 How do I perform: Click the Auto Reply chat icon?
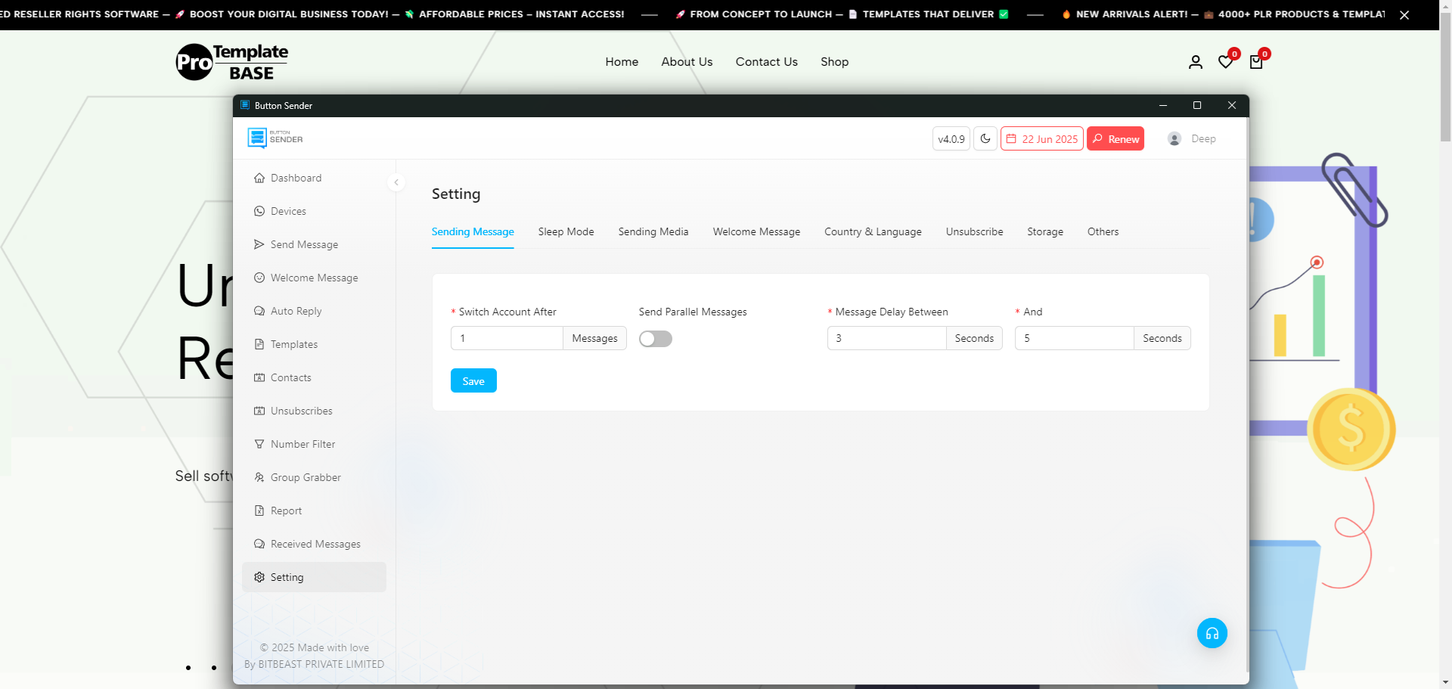259,311
